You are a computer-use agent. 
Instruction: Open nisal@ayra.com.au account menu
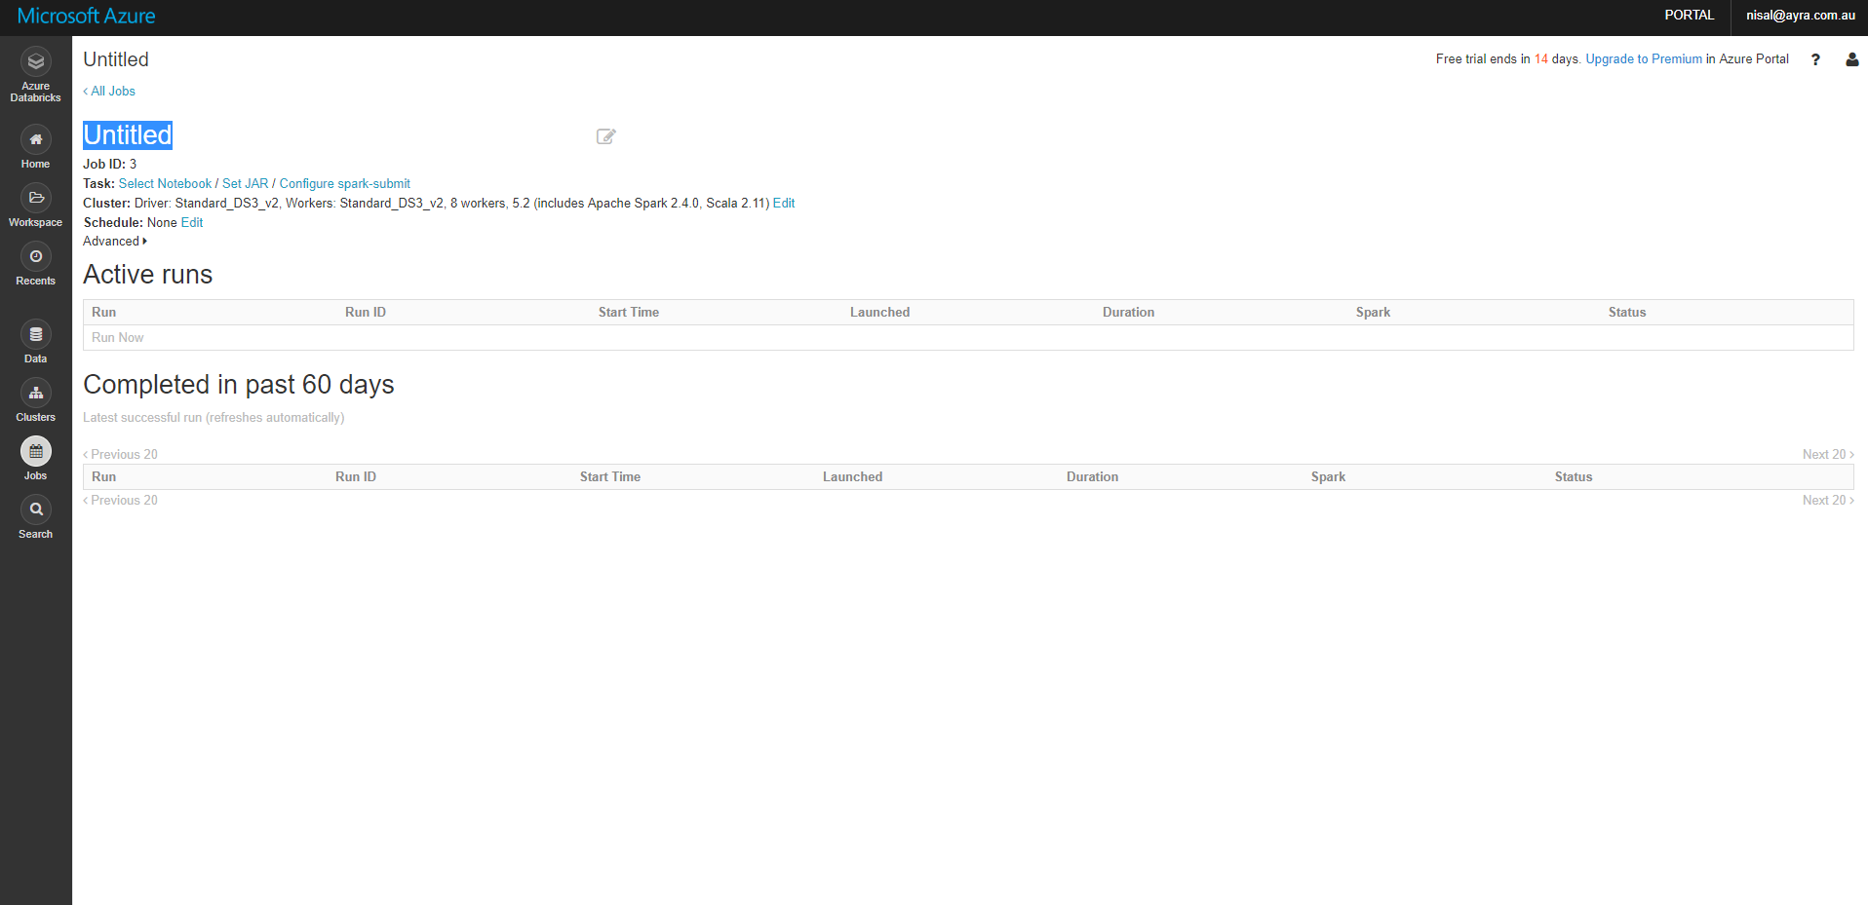point(1801,16)
